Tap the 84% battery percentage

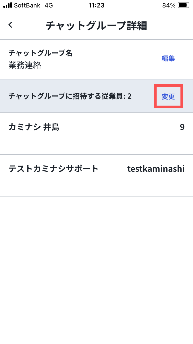coord(169,5)
